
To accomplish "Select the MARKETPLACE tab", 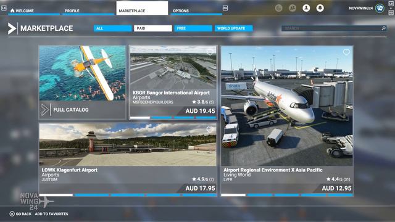I will pyautogui.click(x=142, y=8).
